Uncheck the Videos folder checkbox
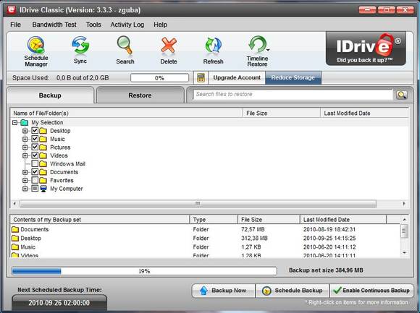This screenshot has height=313, width=420. 35,155
